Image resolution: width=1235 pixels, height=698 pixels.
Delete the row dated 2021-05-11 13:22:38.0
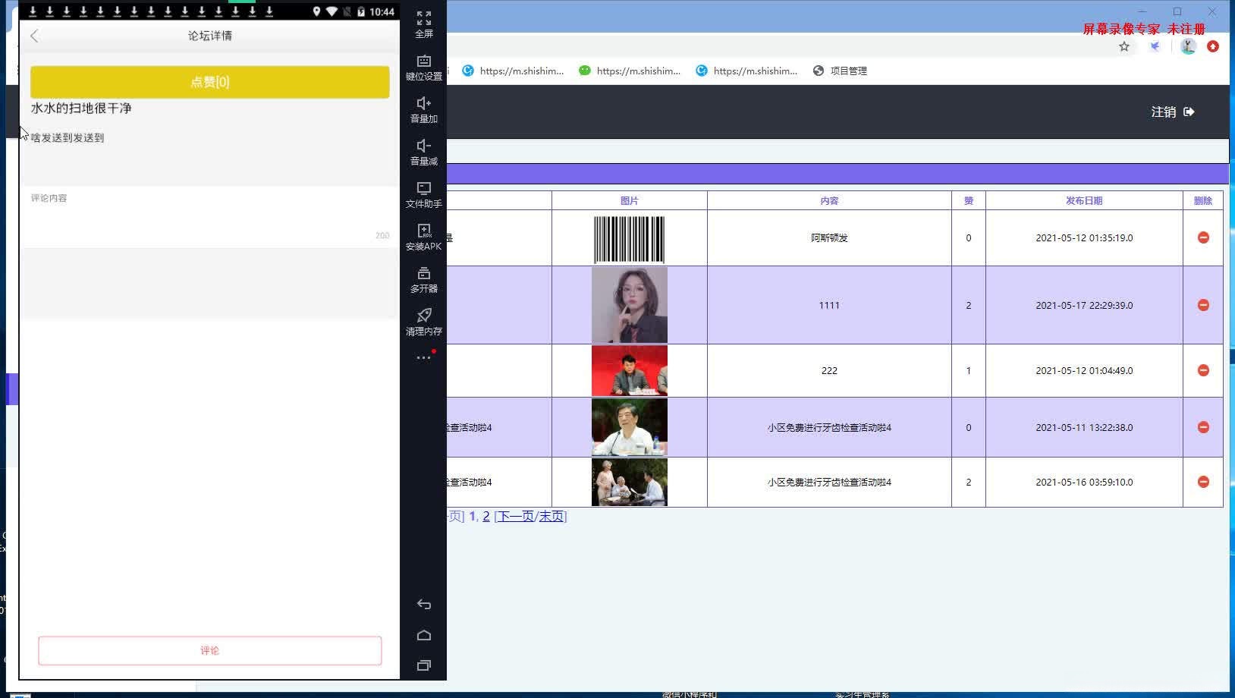pos(1203,427)
